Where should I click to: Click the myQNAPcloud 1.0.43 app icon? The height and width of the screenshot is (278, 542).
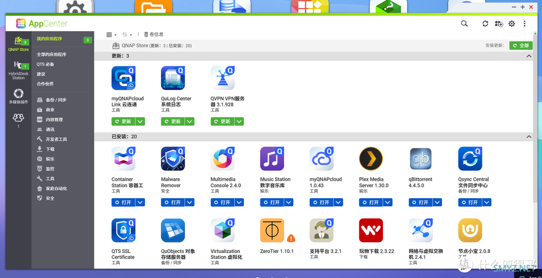pyautogui.click(x=322, y=159)
